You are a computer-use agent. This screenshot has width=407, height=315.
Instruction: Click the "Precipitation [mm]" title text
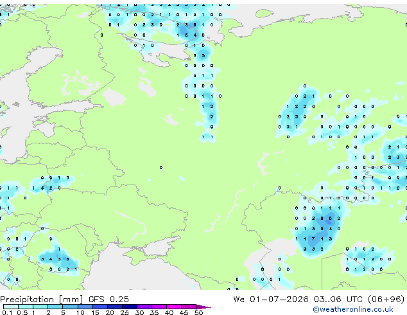click(x=42, y=300)
